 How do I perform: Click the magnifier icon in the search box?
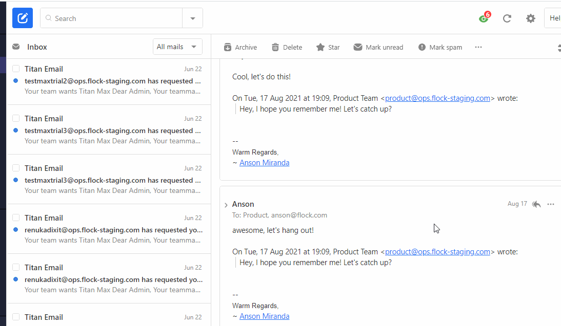click(x=49, y=18)
